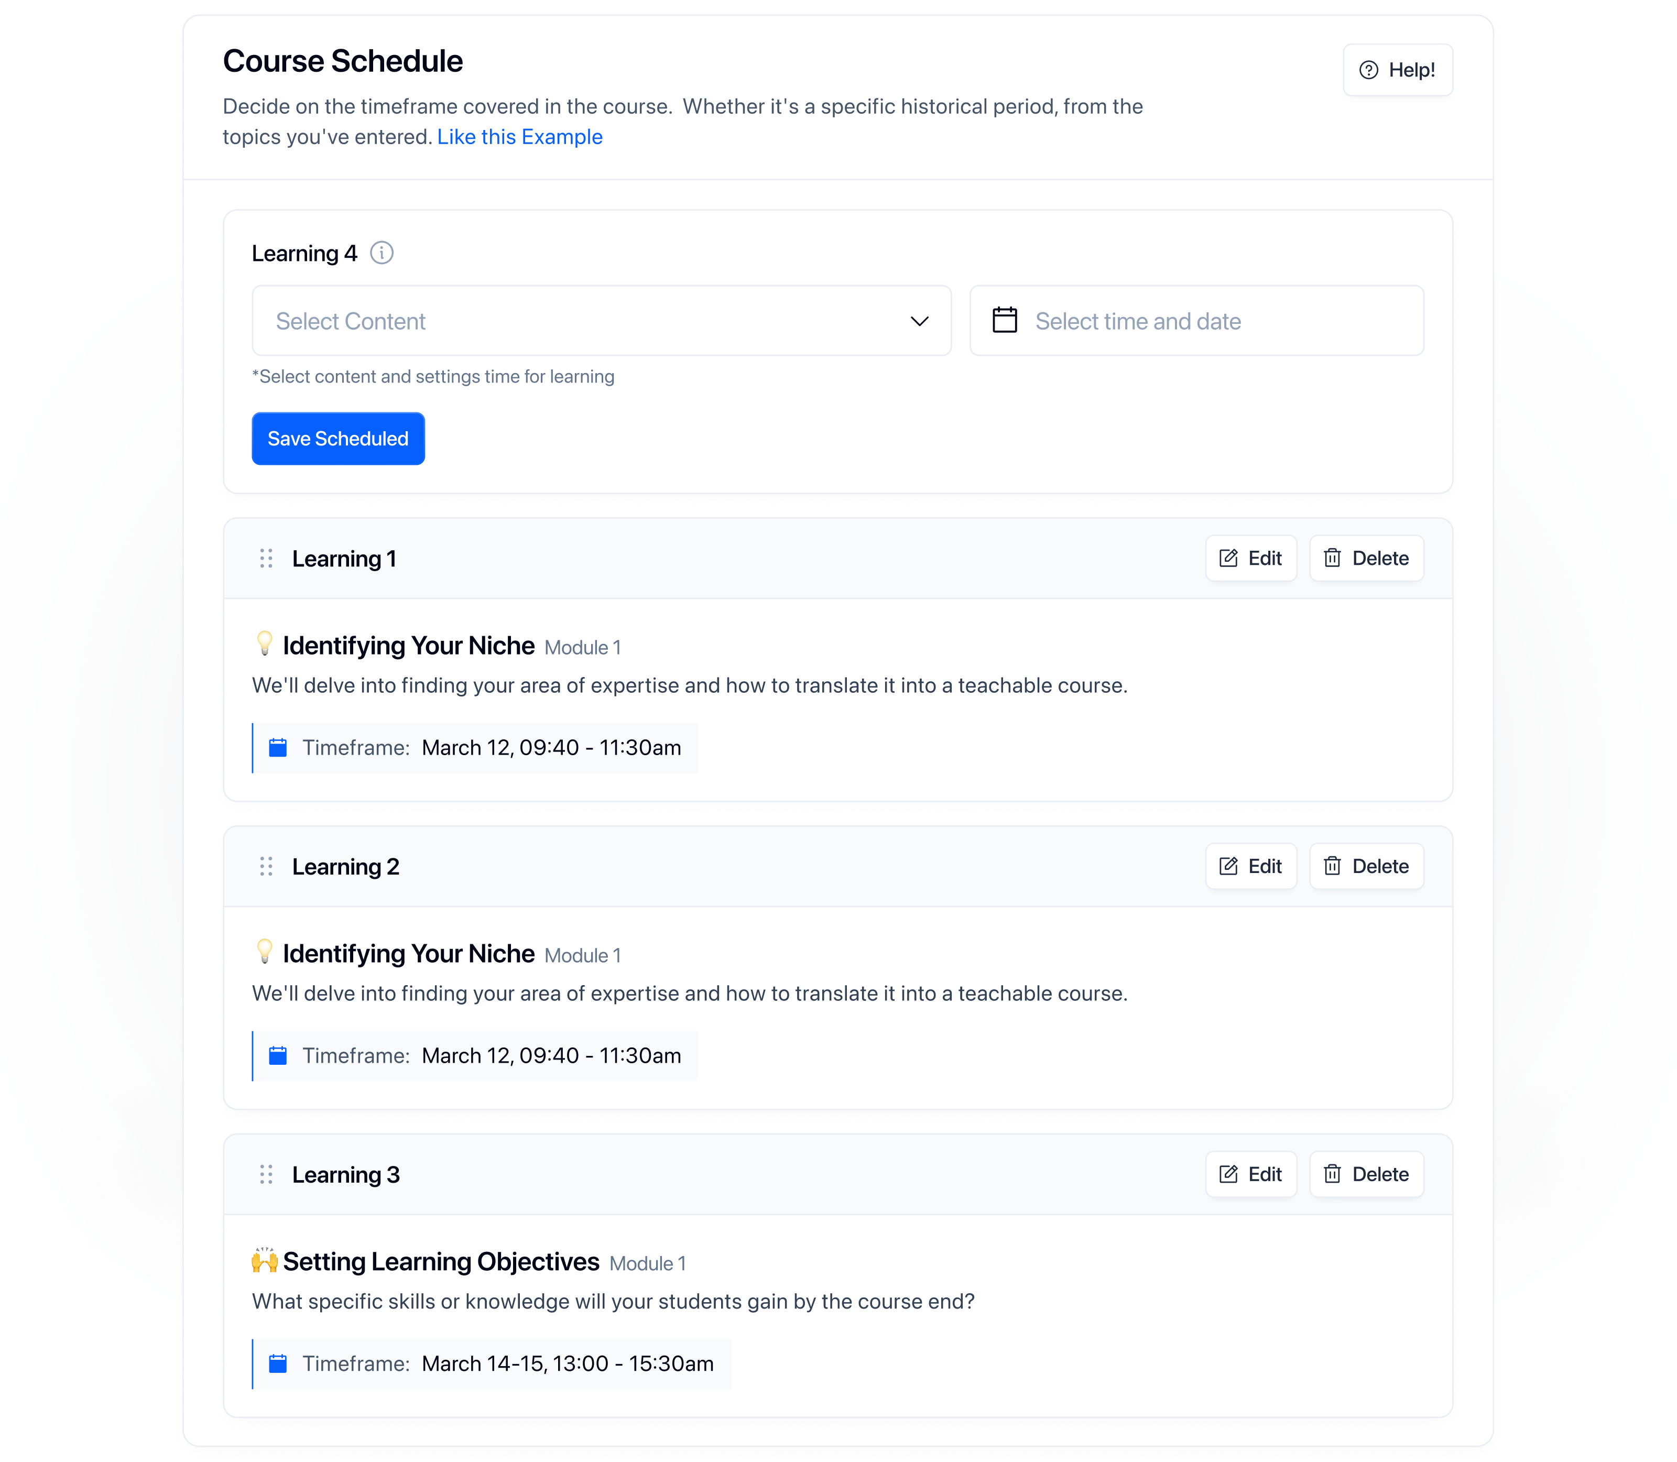Open the Like this Example link
1677x1462 pixels.
click(519, 136)
